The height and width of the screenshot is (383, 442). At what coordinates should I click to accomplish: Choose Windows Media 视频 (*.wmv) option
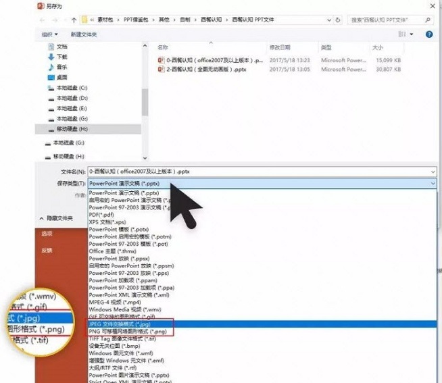(x=125, y=309)
